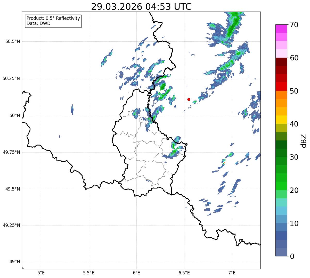Click the "Product: 0.5° Reflectivity" text
This screenshot has height=278, width=310.
tap(53, 19)
